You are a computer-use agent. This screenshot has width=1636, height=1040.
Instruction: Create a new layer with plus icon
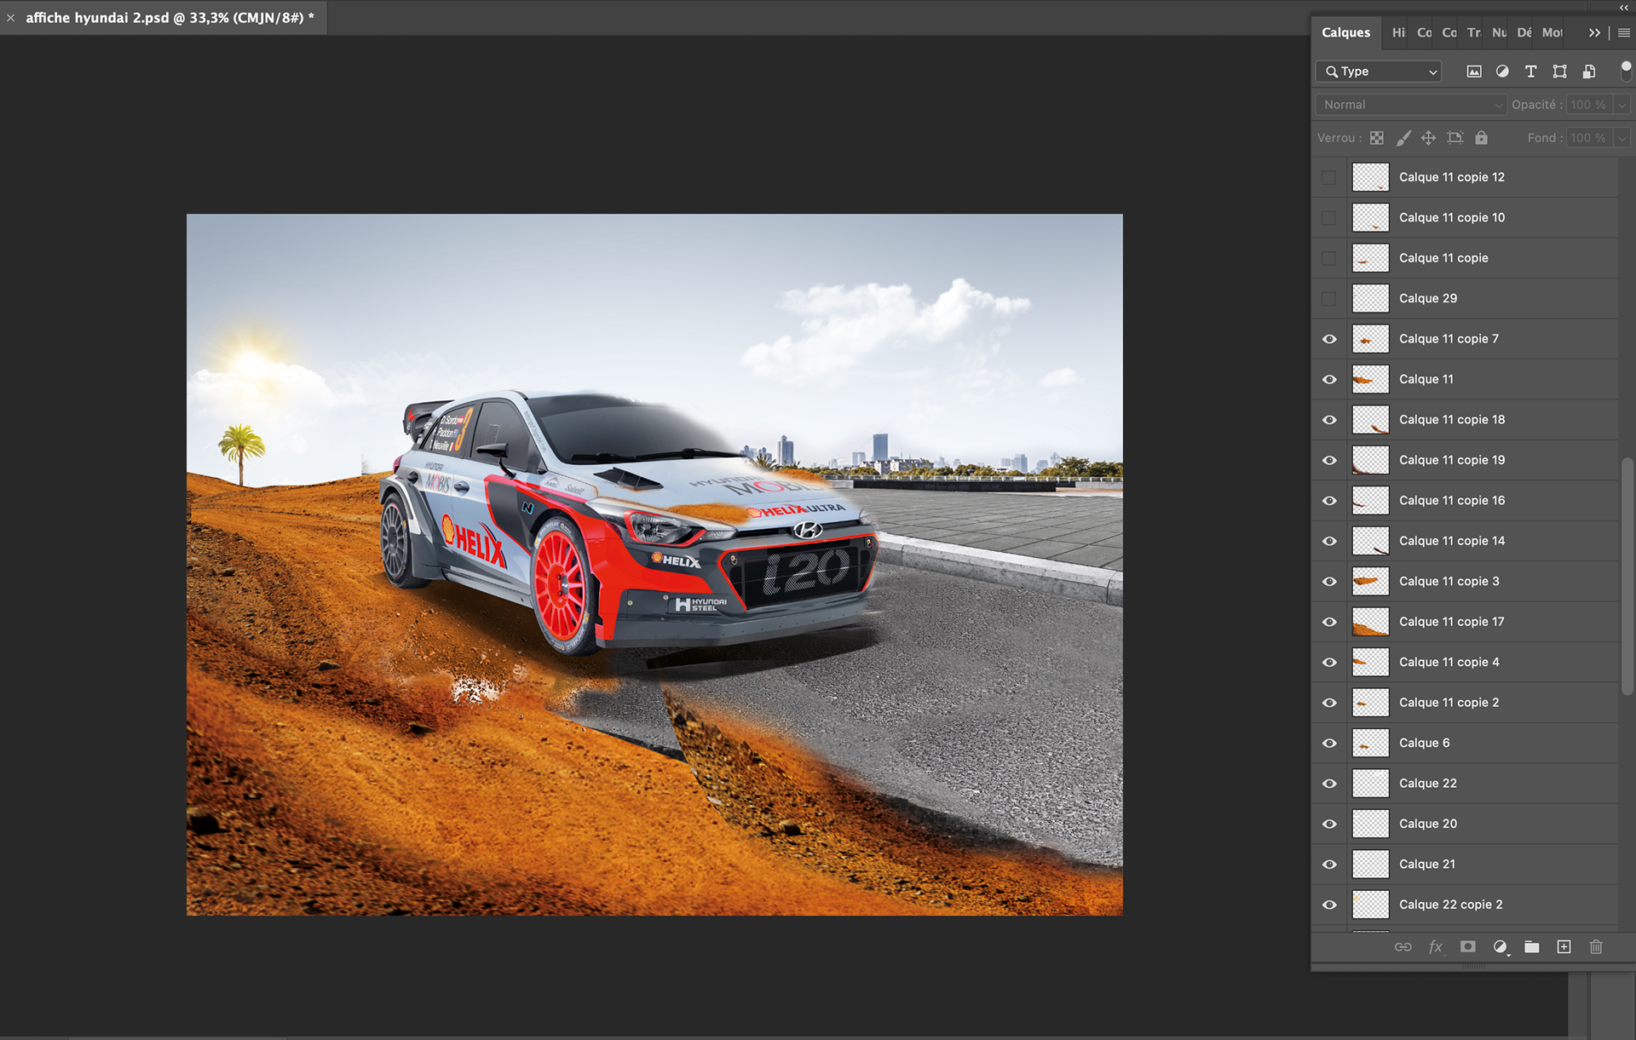tap(1564, 947)
